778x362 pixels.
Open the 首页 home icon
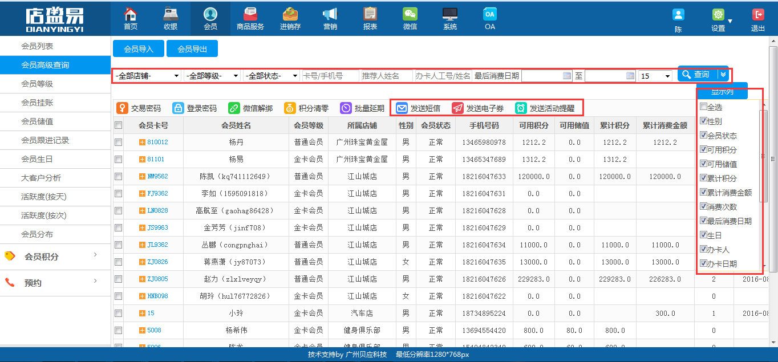pyautogui.click(x=131, y=14)
